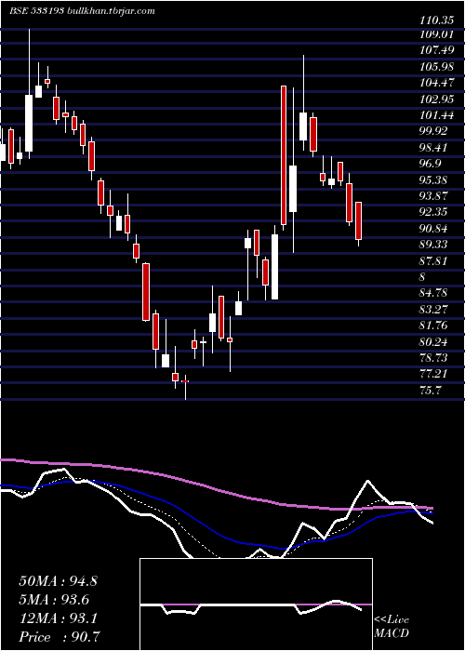The height and width of the screenshot is (651, 465).
Task: Click the 90.84 price axis label
Action: click(433, 229)
